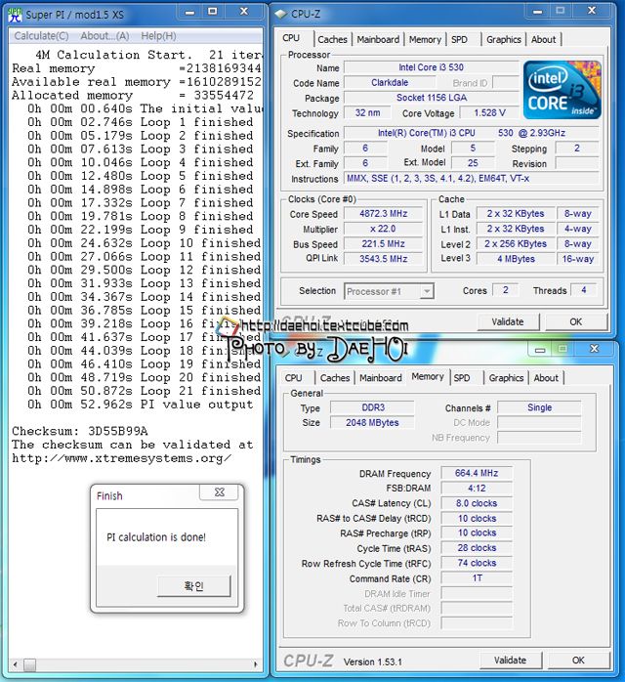The height and width of the screenshot is (682, 625).
Task: Open Graphics tab in bottom CPU-Z window
Action: (x=506, y=378)
